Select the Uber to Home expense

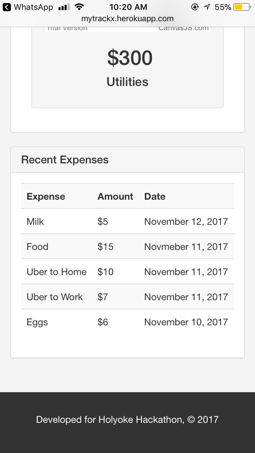pyautogui.click(x=56, y=272)
